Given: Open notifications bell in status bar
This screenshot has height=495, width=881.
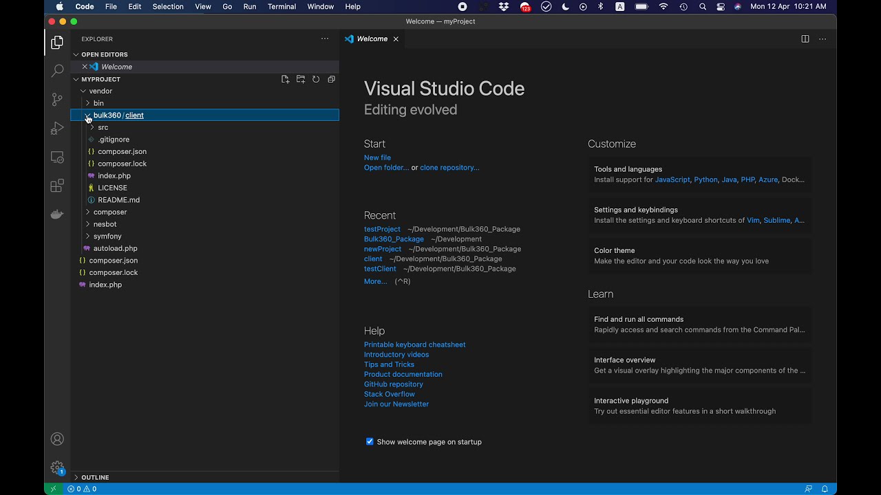Looking at the screenshot, I should 825,489.
